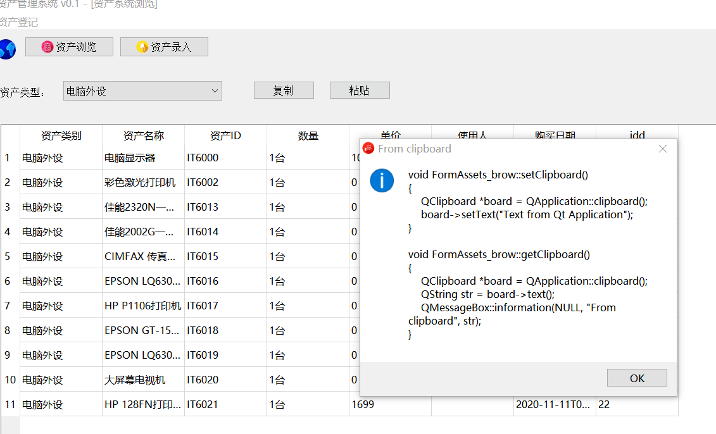
Task: Click the 复制 copy button
Action: pos(284,90)
